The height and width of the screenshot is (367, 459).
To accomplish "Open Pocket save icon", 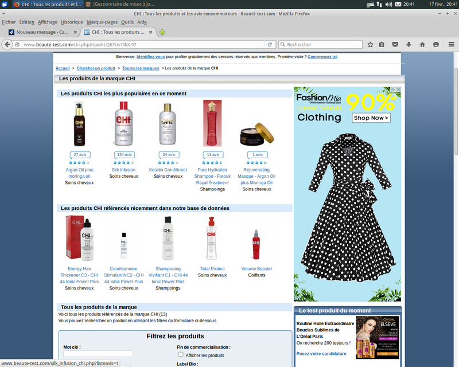I will point(395,45).
